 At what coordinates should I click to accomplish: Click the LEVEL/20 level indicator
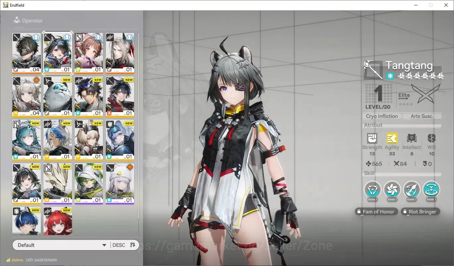click(378, 107)
